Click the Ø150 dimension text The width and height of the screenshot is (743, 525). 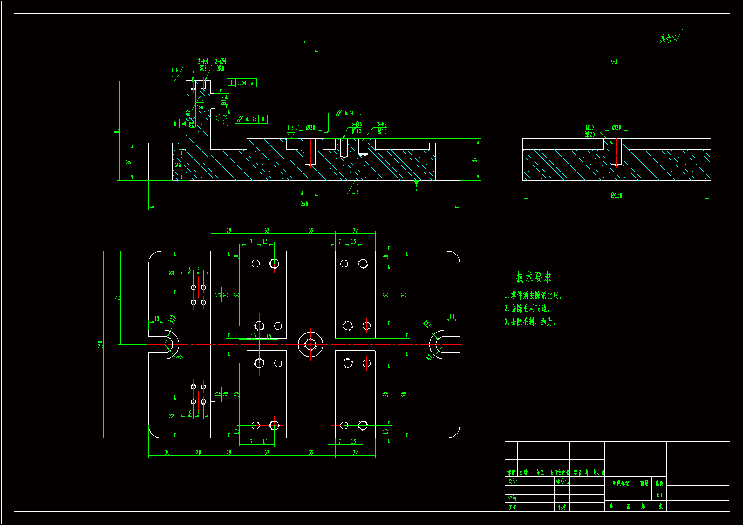pyautogui.click(x=616, y=195)
